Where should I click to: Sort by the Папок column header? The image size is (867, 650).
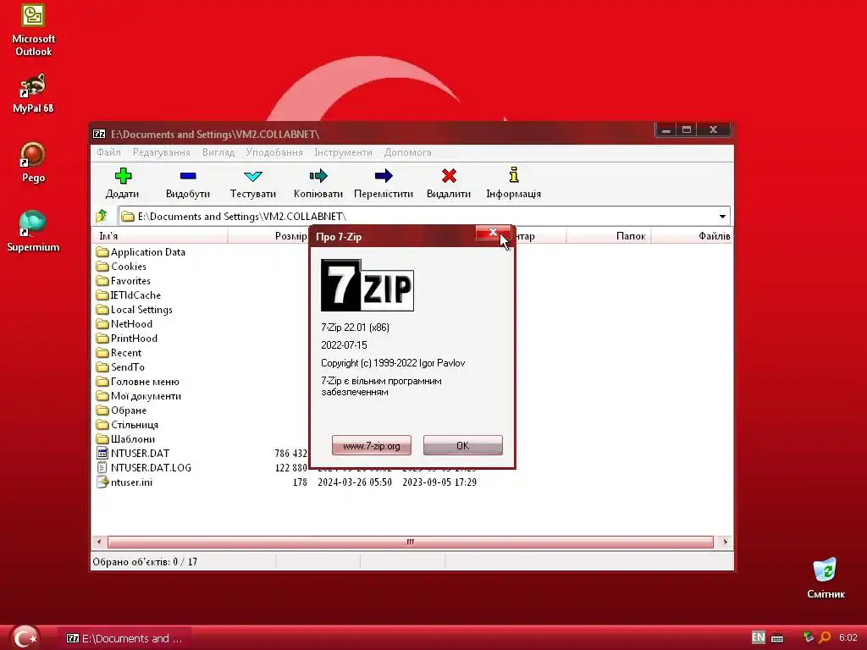click(609, 236)
